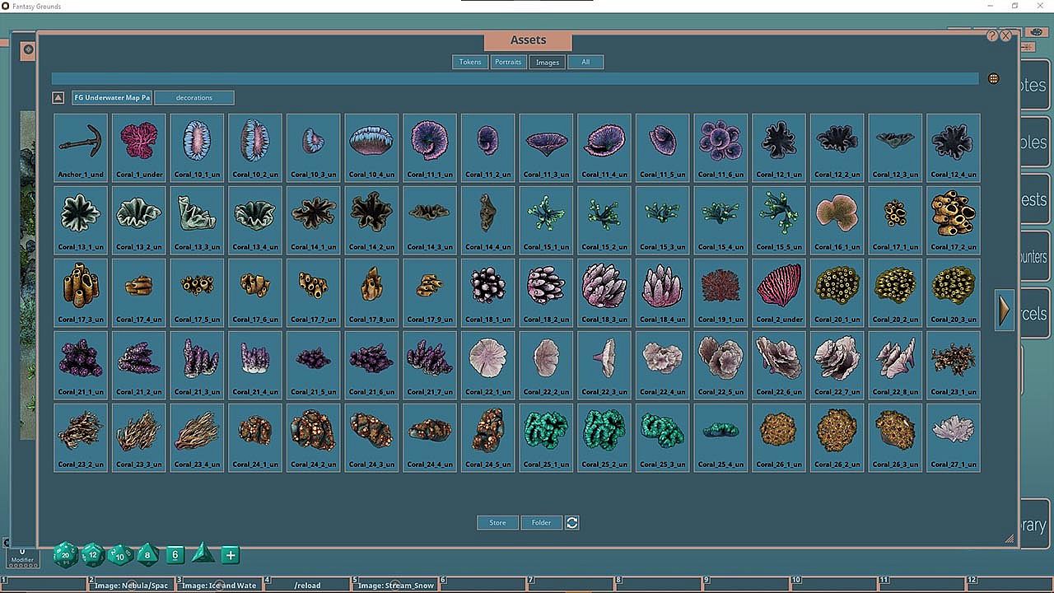
Task: Click the d4 pyramid die icon
Action: coord(203,553)
